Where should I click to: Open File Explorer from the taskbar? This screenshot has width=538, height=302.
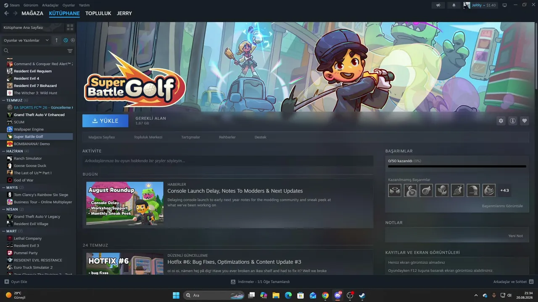pyautogui.click(x=276, y=295)
